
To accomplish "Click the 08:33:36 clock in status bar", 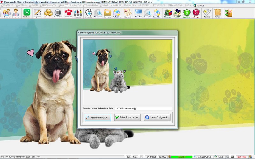I will (162, 157).
